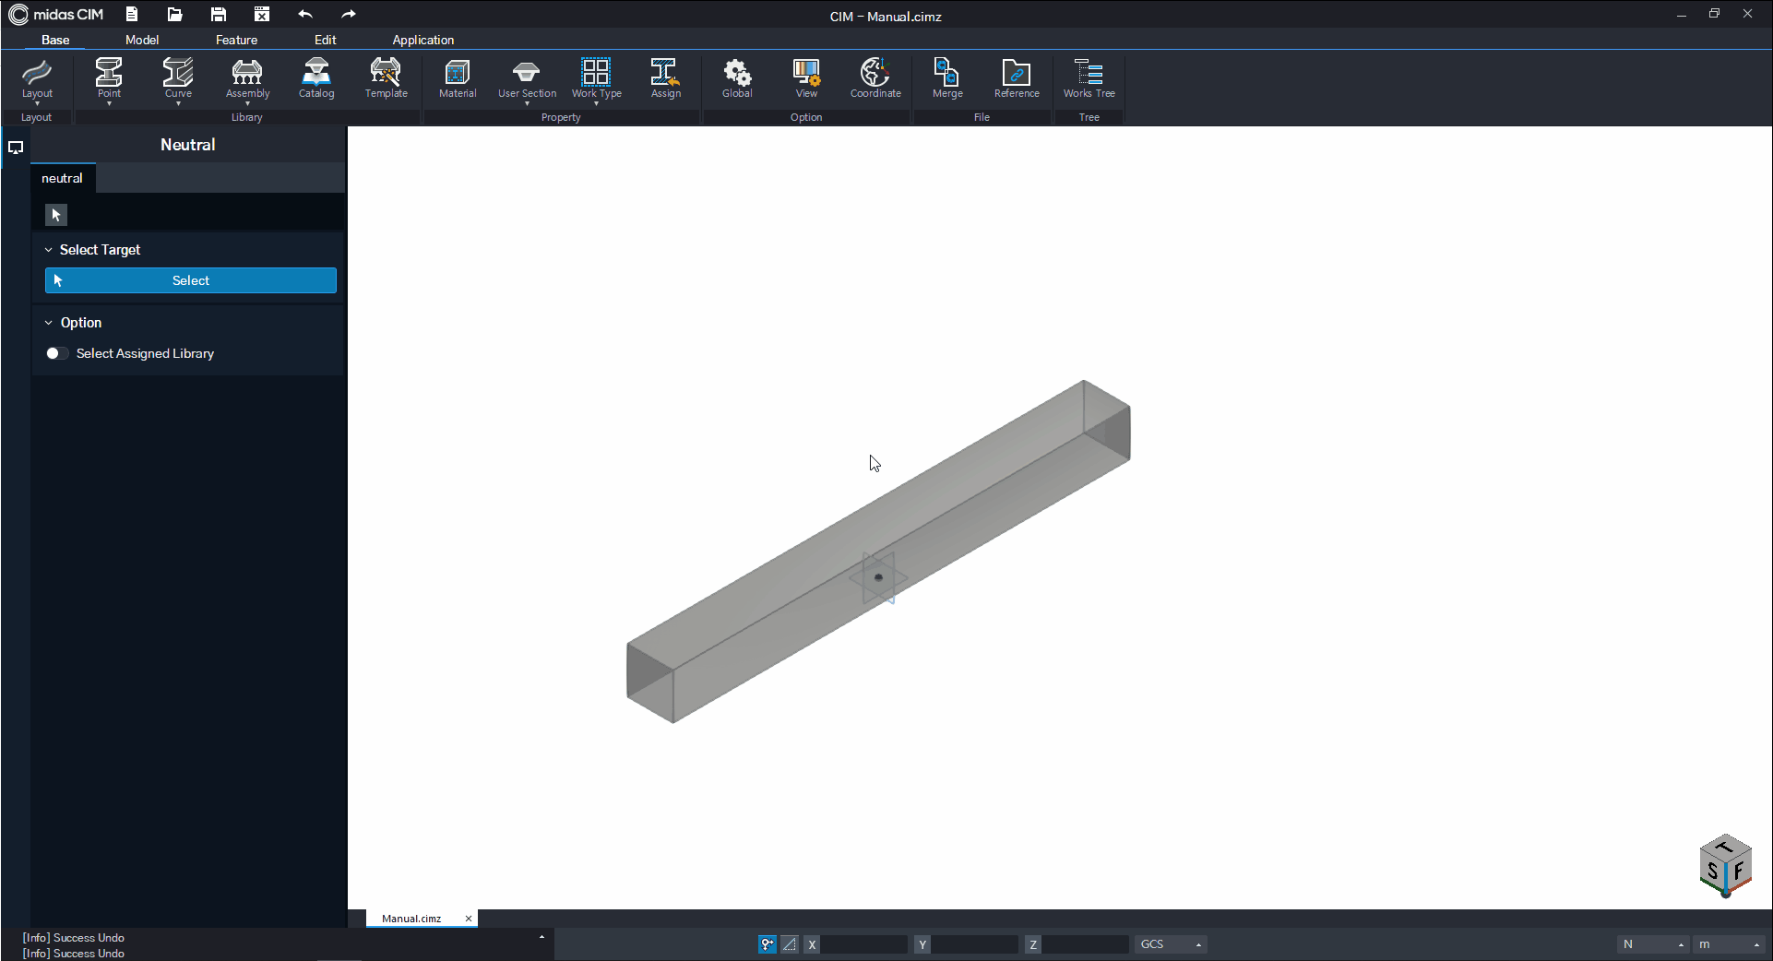The image size is (1773, 961).
Task: Expand the Work Type dropdown arrow
Action: tap(596, 103)
